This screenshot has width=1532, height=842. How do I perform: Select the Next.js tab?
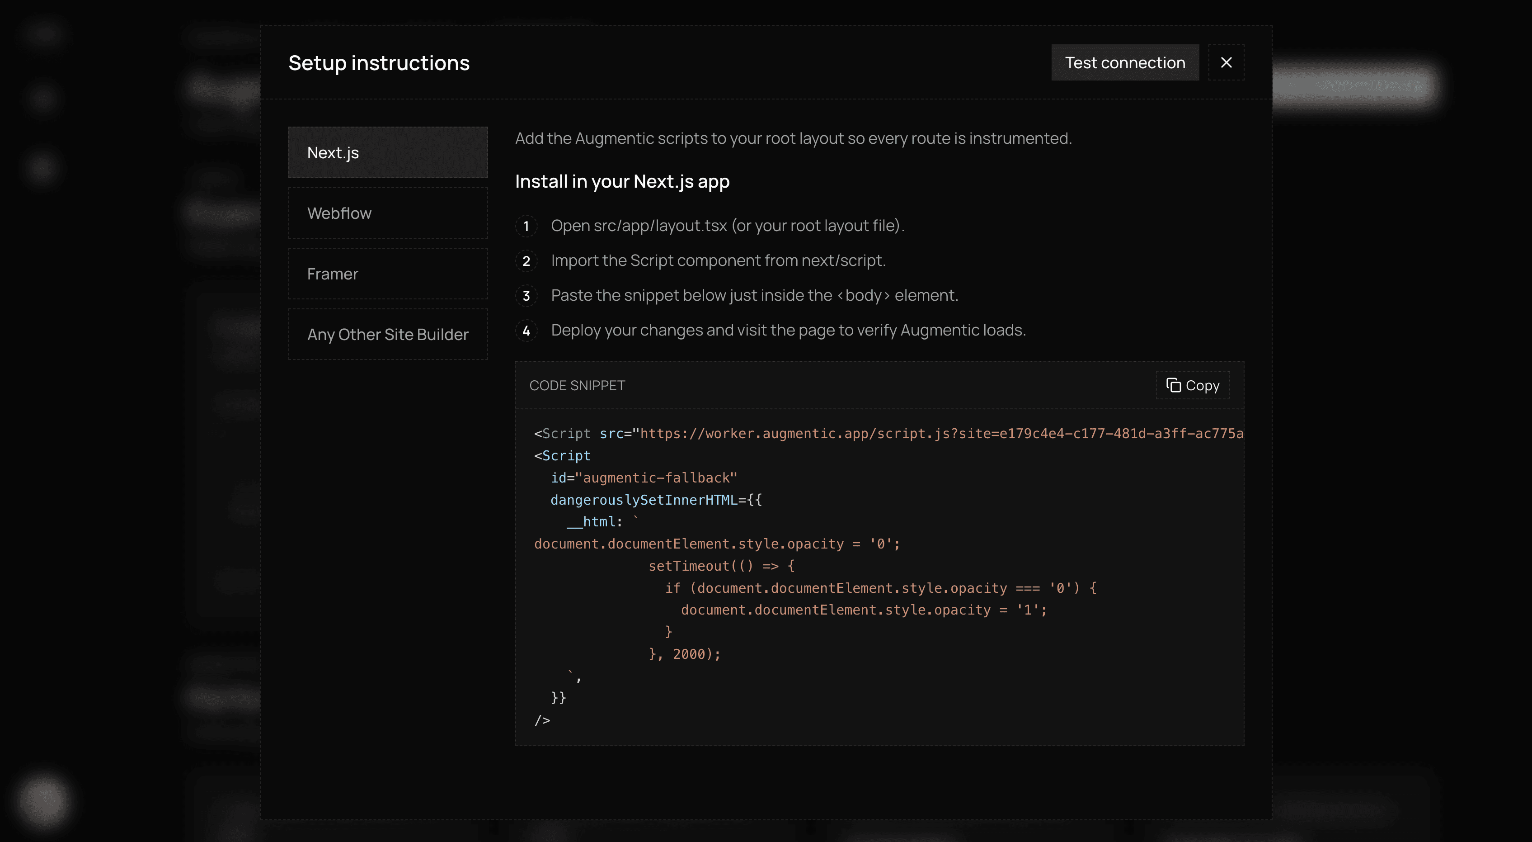[x=388, y=152]
